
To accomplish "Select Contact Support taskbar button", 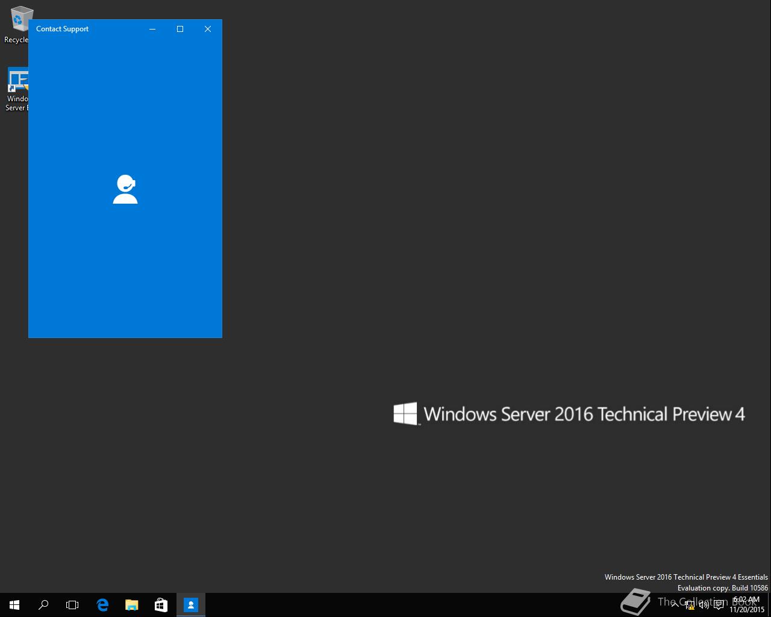I will click(191, 605).
